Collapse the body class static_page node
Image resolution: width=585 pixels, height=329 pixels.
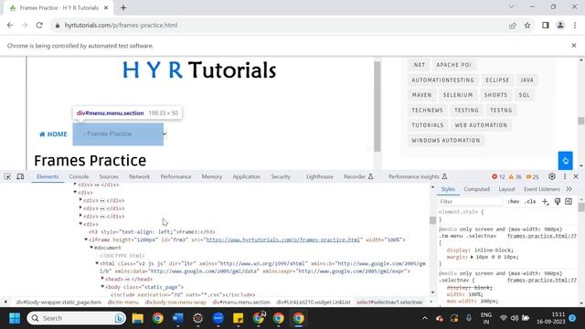click(x=102, y=286)
